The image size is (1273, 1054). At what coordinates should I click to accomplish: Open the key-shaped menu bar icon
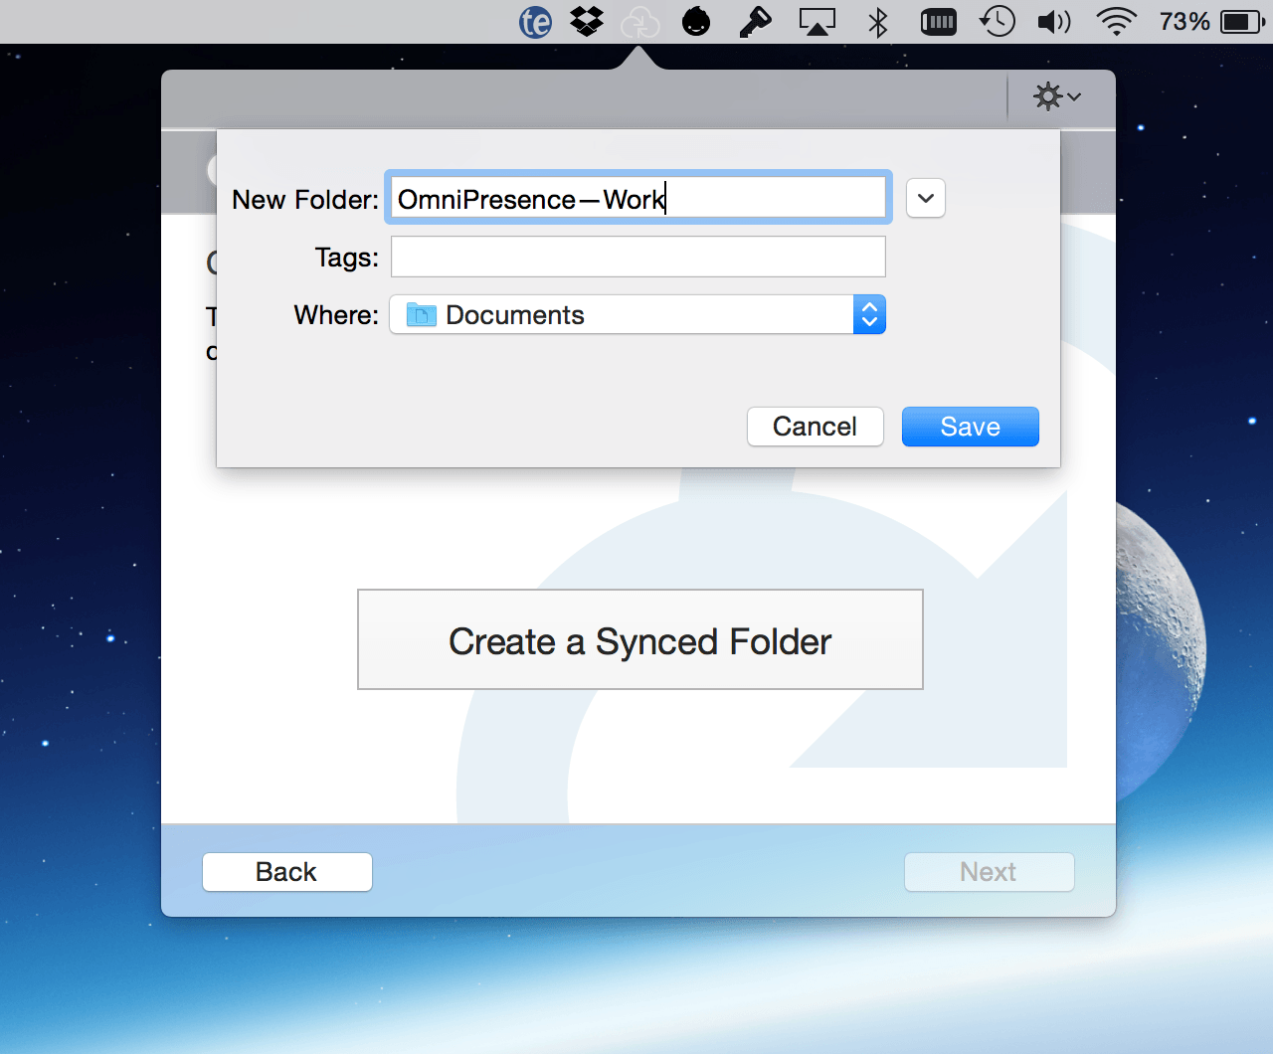pyautogui.click(x=755, y=22)
